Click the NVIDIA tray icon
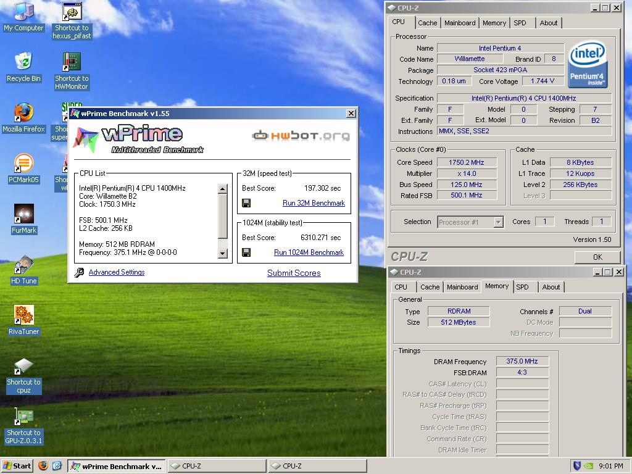632x474 pixels. (588, 466)
